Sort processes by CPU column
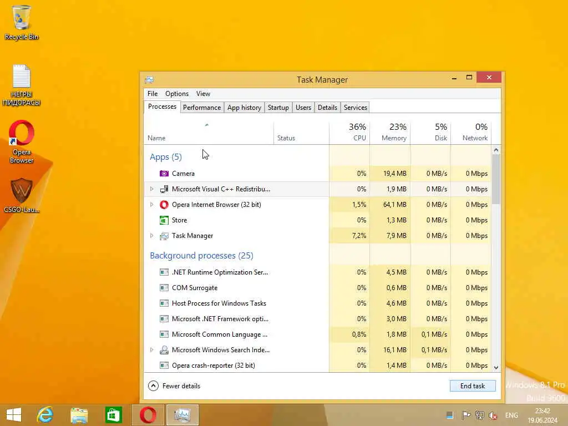The height and width of the screenshot is (426, 568). click(x=349, y=133)
